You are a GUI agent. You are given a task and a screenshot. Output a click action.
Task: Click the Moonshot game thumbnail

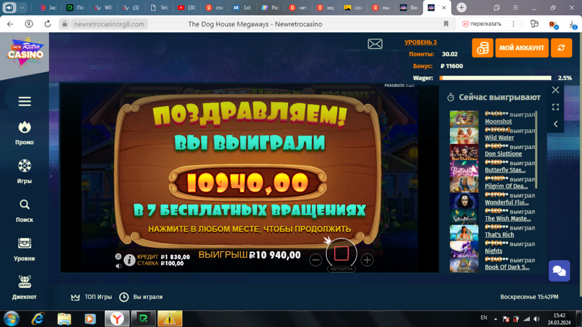[x=464, y=119]
